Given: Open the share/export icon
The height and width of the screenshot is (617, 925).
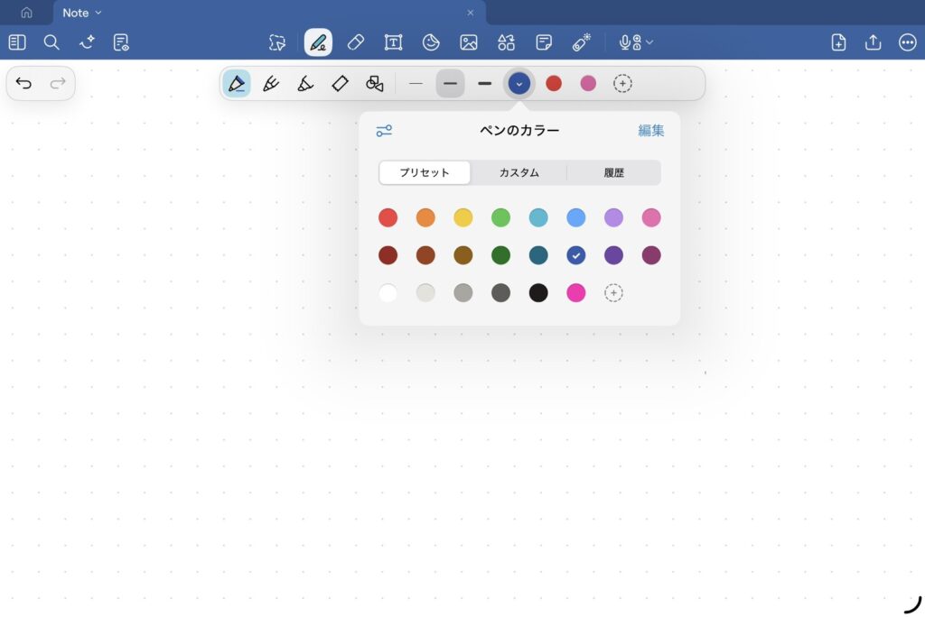Looking at the screenshot, I should [x=873, y=42].
